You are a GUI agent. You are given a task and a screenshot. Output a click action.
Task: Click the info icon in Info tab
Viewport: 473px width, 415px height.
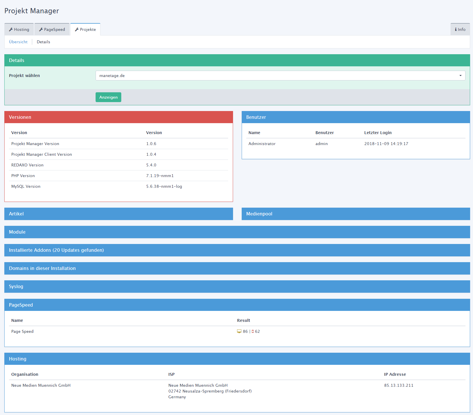coord(456,29)
